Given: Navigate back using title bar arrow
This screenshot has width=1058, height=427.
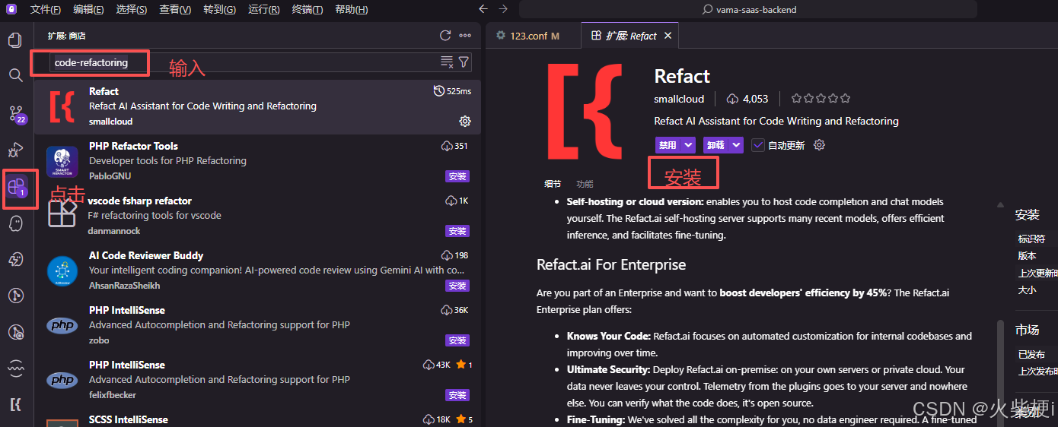Looking at the screenshot, I should (483, 9).
